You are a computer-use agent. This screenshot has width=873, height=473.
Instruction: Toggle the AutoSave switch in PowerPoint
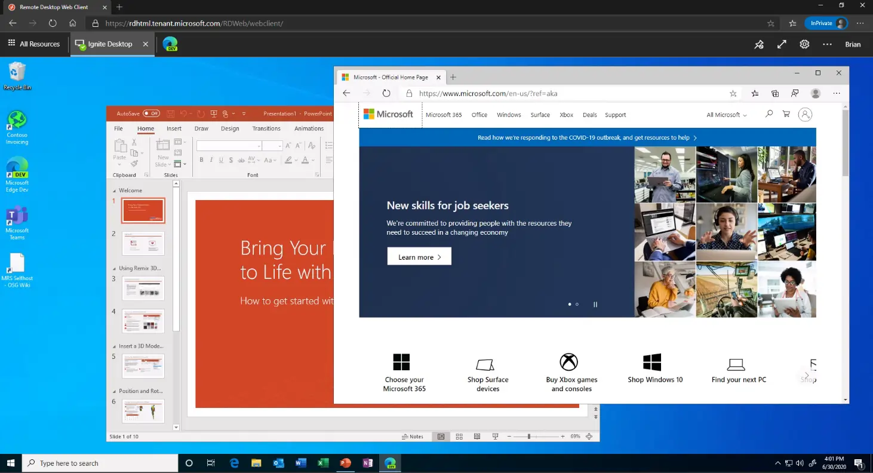pos(151,113)
